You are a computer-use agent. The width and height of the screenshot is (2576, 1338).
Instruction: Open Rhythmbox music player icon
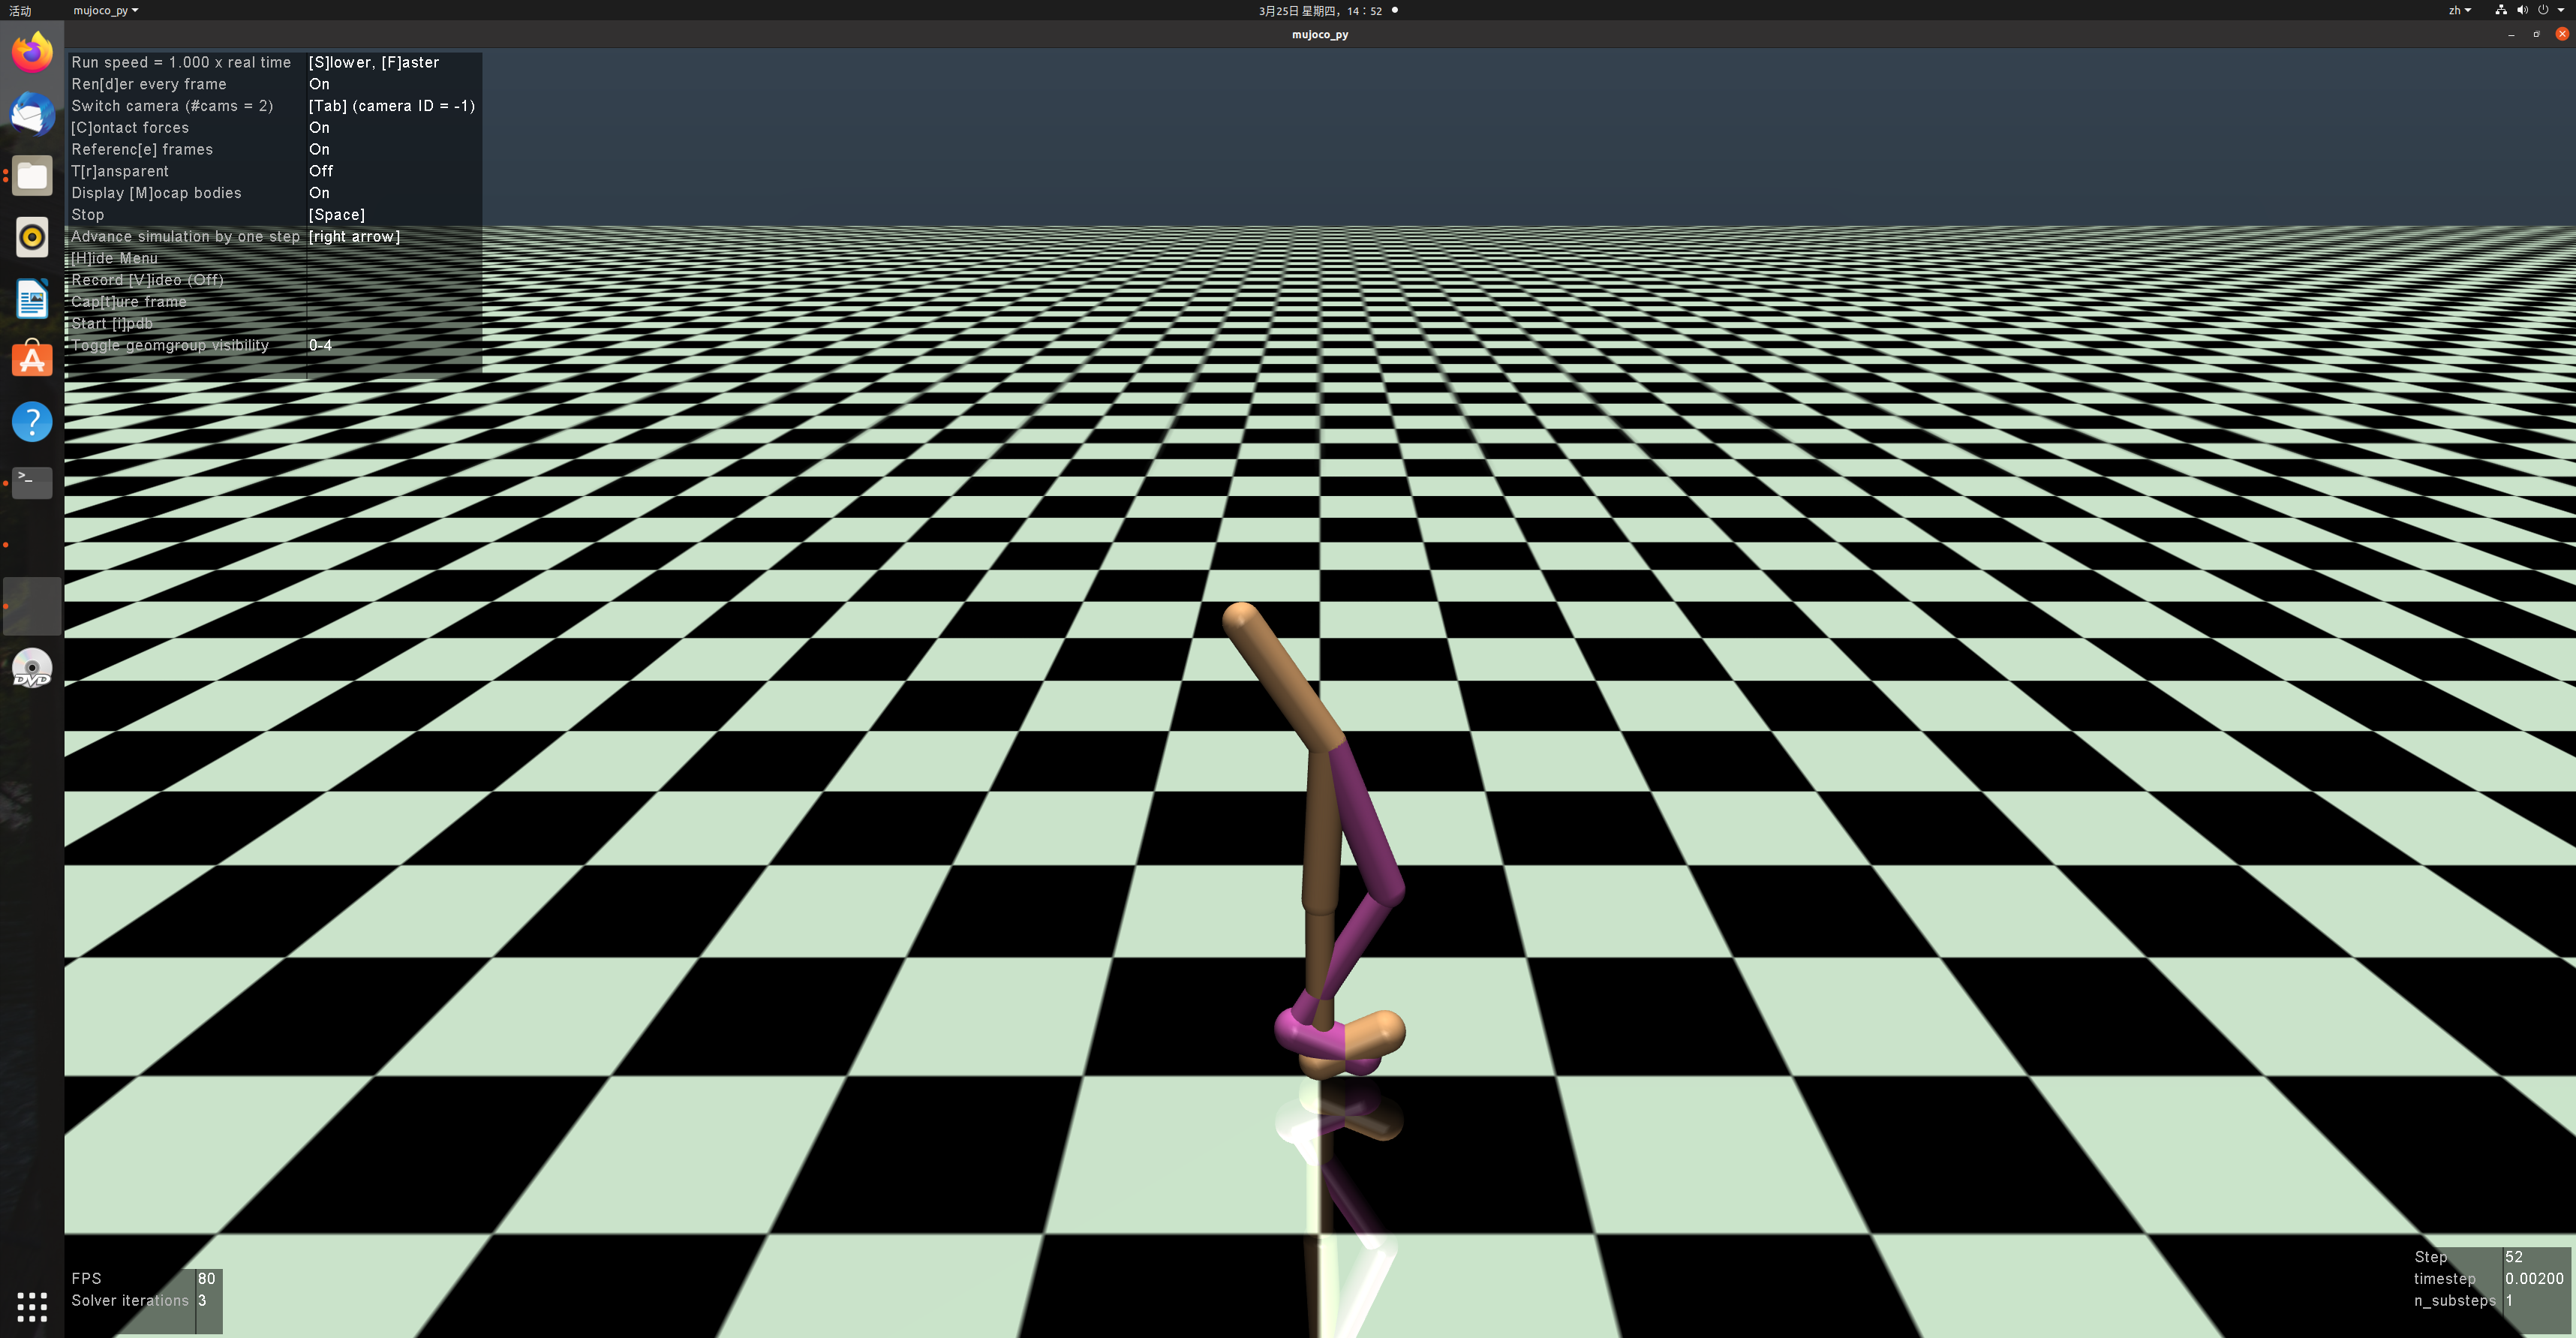32,237
